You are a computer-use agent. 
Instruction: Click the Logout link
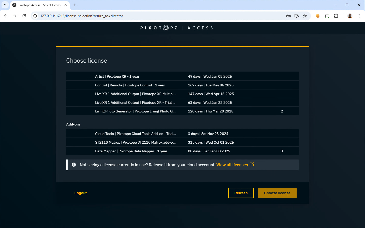[x=80, y=193]
